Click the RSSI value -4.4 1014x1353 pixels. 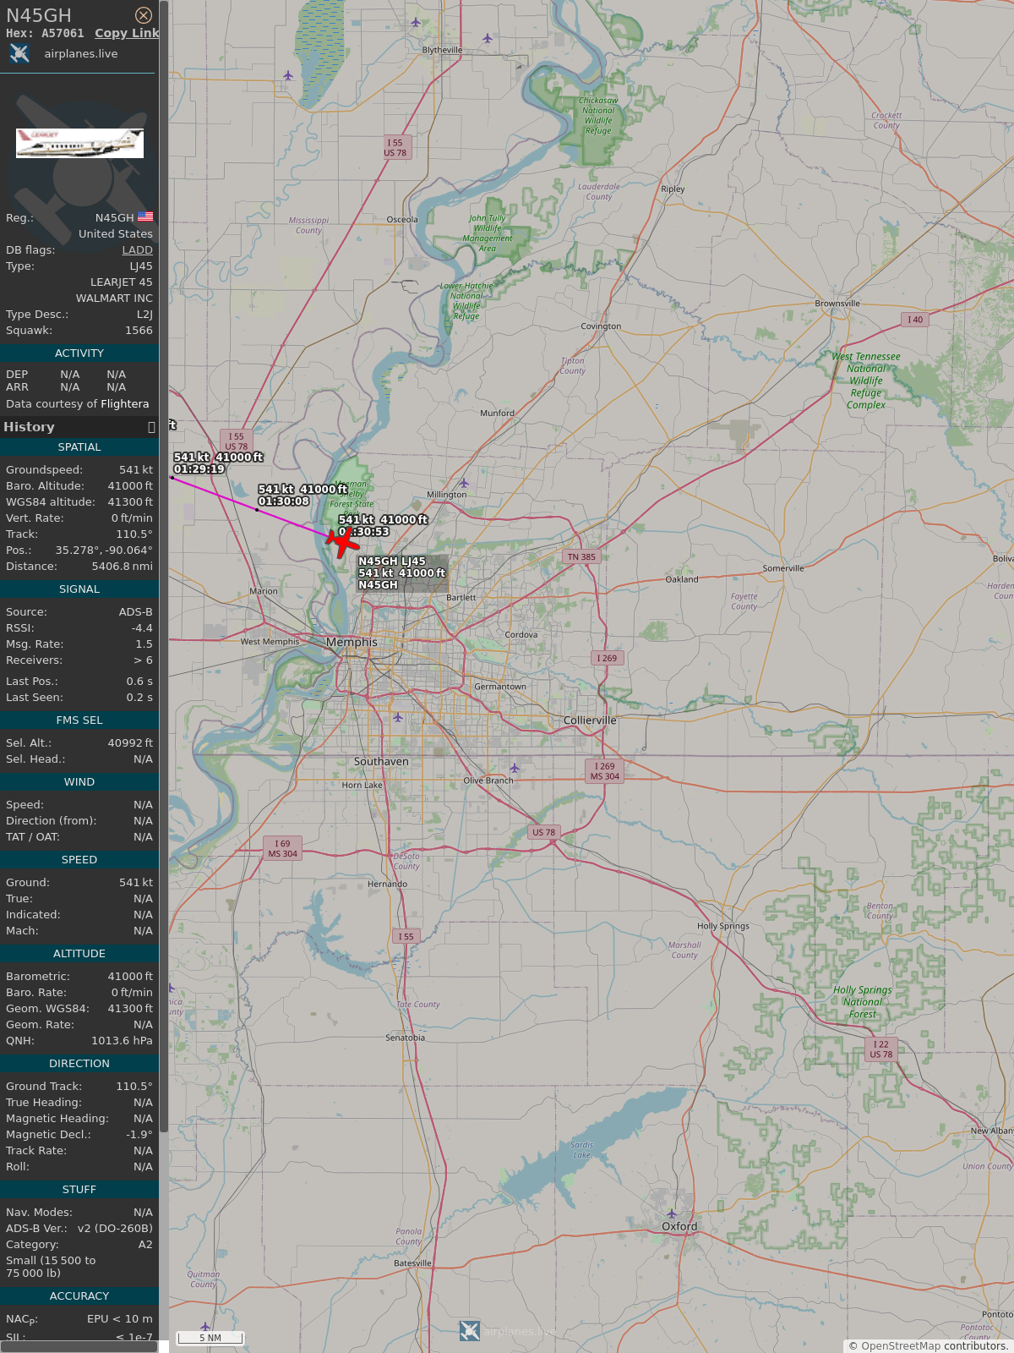(x=142, y=628)
